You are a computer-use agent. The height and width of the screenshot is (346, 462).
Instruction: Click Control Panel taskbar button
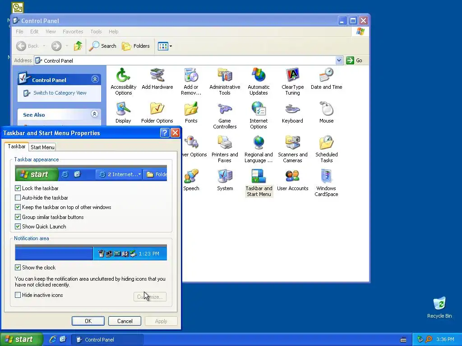tap(107, 340)
